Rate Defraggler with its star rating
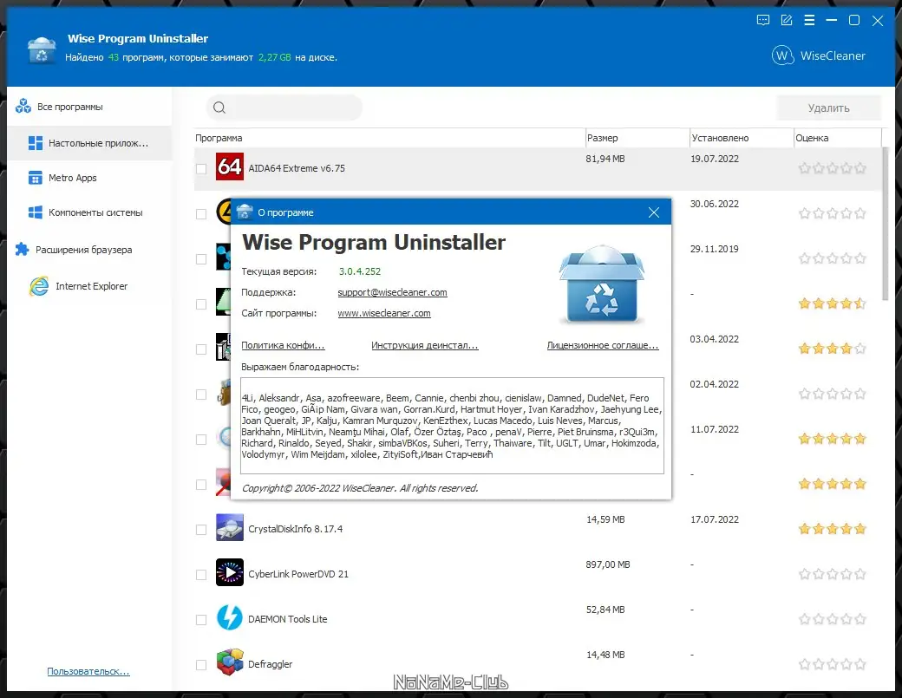Viewport: 902px width, 698px height. click(x=832, y=664)
